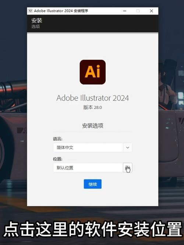
Task: Click the 默认位置 location field
Action: coord(88,168)
